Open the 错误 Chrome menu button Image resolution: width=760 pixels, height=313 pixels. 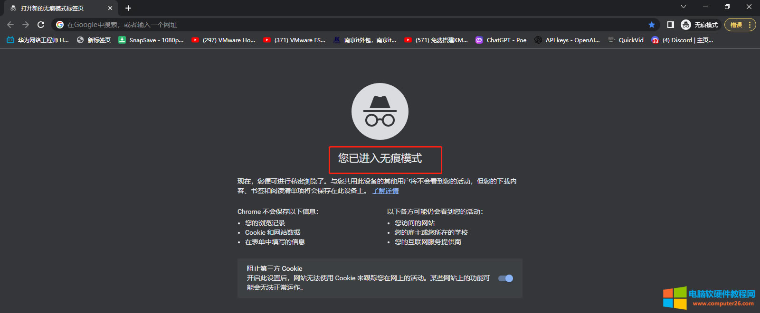point(740,25)
